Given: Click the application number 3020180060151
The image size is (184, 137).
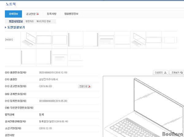Looking at the screenshot, I should (47, 73).
